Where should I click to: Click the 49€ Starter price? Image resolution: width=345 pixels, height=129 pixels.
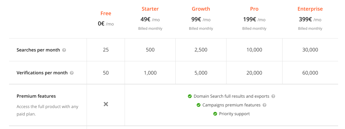pyautogui.click(x=146, y=19)
